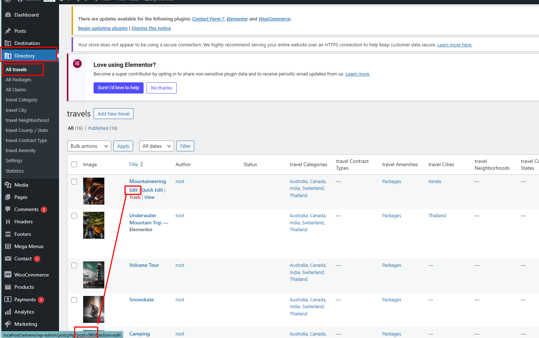
Task: Click the Published (16) filter link
Action: [x=103, y=128]
